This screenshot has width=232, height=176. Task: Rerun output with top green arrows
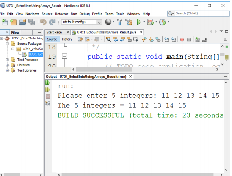pos(48,83)
